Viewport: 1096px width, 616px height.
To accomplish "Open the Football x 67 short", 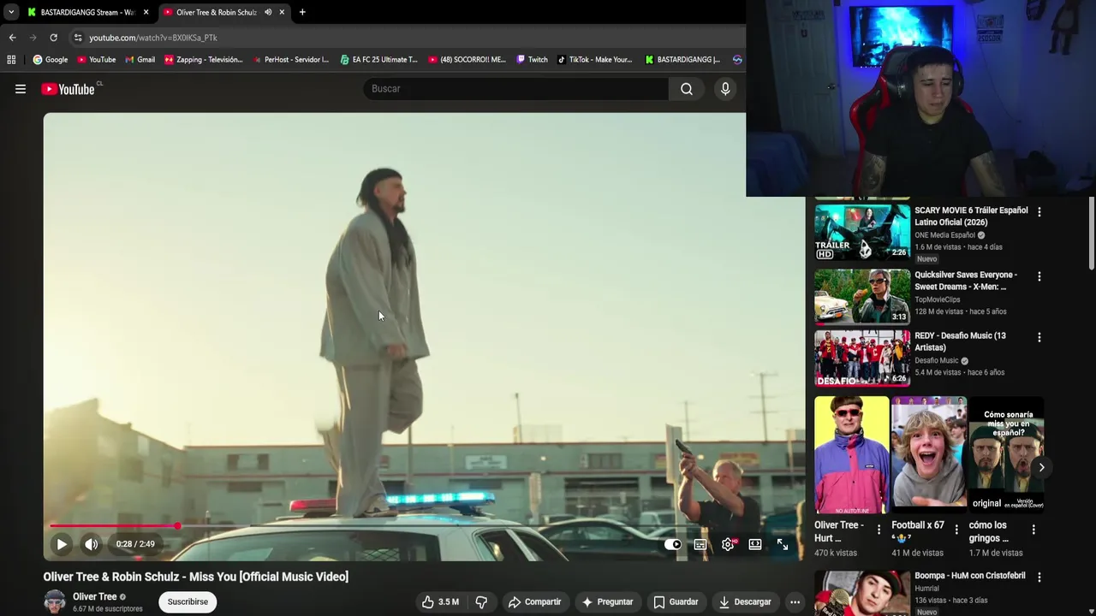I will click(x=929, y=454).
